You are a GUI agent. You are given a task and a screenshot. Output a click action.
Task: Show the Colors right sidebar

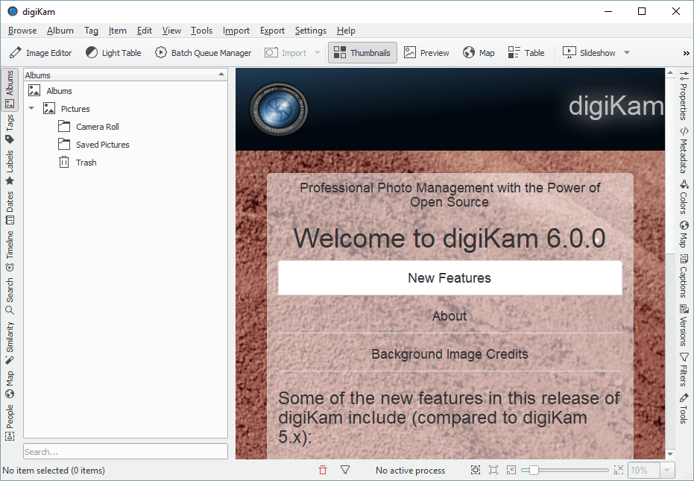(684, 197)
